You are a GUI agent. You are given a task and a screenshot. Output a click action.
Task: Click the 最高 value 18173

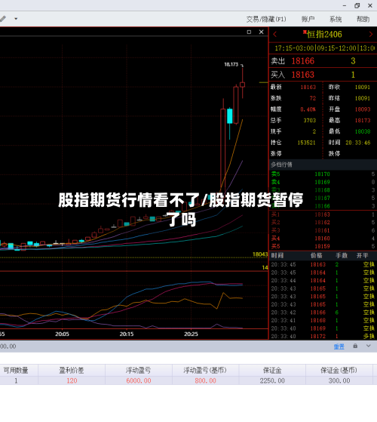[363, 120]
